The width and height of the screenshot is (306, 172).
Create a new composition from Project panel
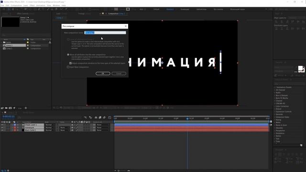(10, 108)
